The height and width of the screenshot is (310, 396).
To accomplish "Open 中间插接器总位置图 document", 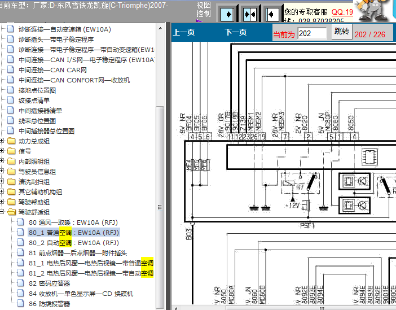I will pos(46,131).
